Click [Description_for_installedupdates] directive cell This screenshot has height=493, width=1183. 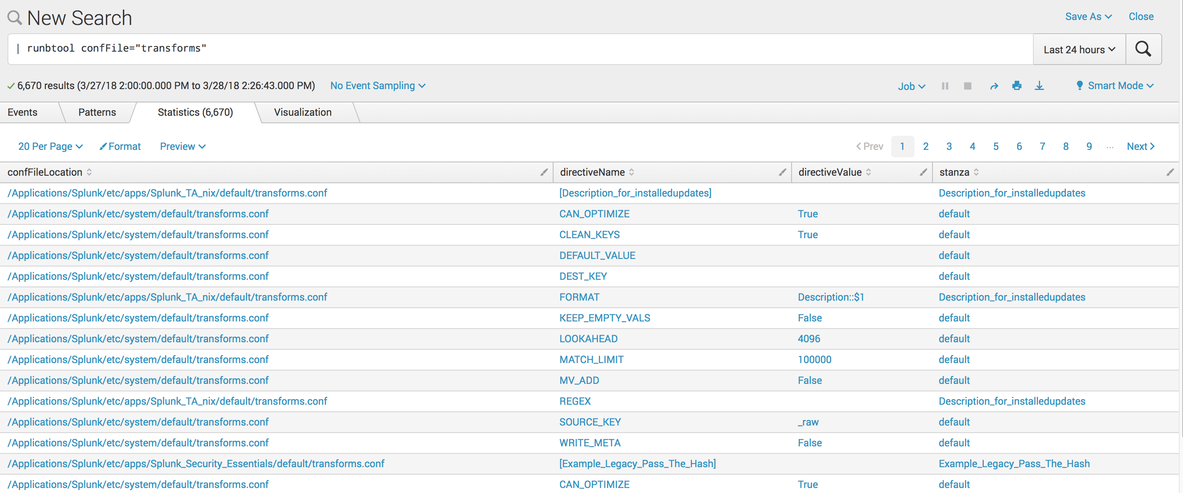pos(635,193)
